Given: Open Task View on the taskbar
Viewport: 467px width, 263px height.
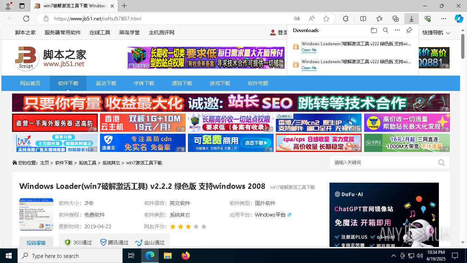Looking at the screenshot, I should click(132, 256).
